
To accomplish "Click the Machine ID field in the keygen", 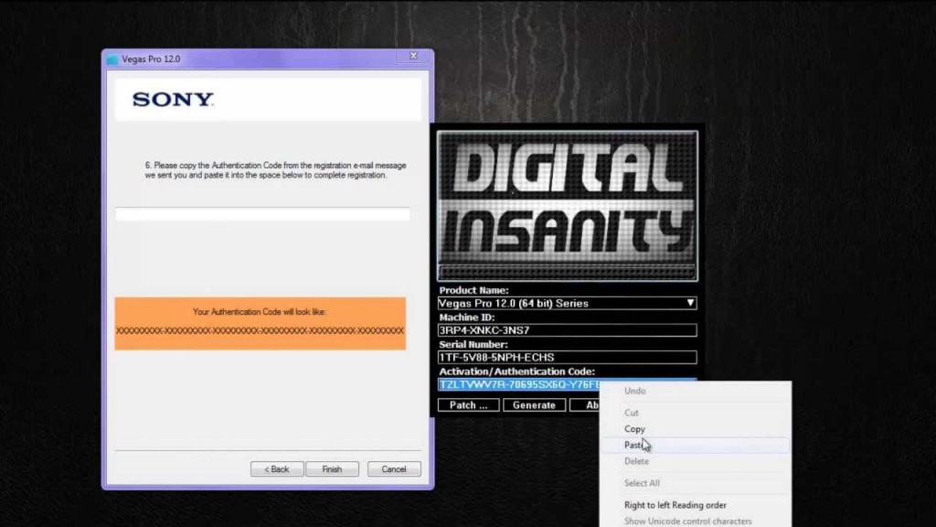I will (567, 329).
